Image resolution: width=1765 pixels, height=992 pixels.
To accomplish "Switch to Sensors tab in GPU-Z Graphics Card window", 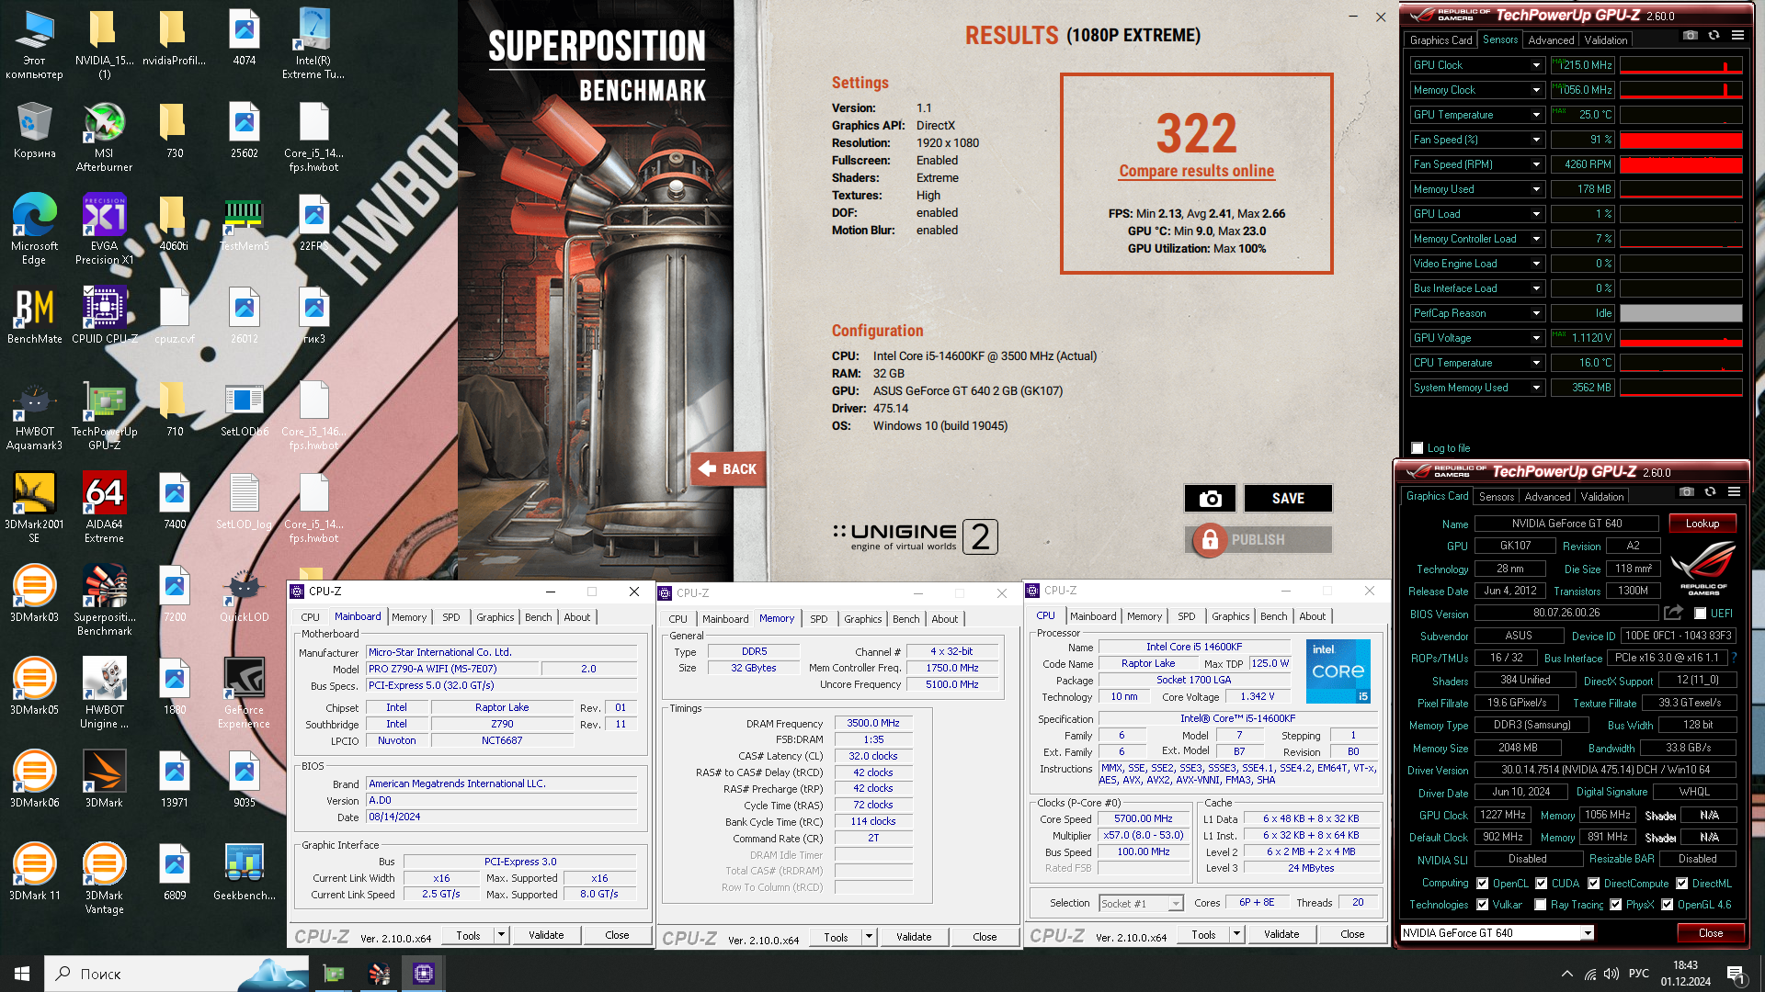I will pyautogui.click(x=1496, y=497).
